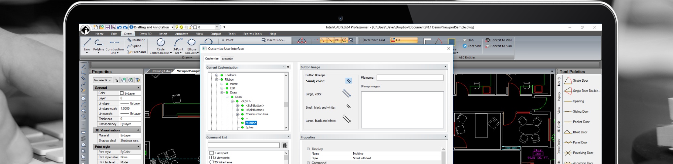Select the 3-Point Arc tool
The width and height of the screenshot is (673, 164).
point(178,46)
